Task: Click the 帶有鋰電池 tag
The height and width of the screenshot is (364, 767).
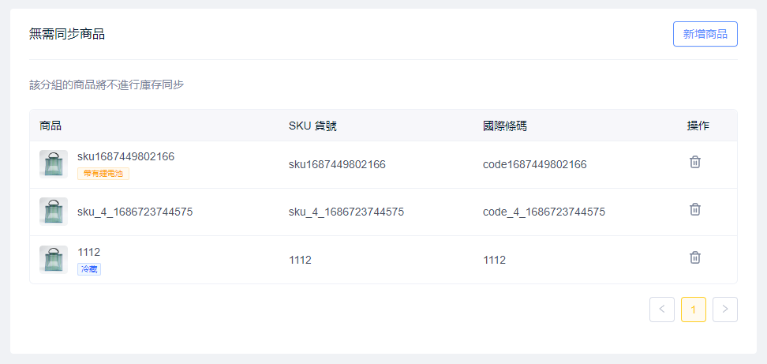Action: 103,173
